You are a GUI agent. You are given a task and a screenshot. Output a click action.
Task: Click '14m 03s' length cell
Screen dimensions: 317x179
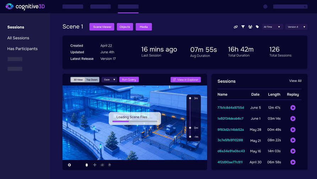274,151
